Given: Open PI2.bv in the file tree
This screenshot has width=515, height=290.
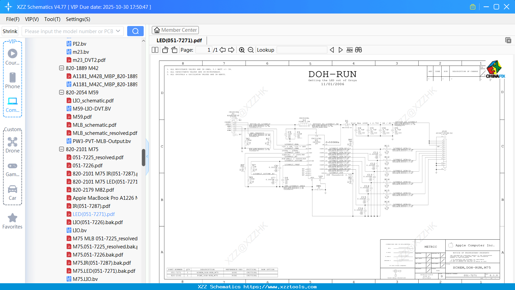Looking at the screenshot, I should [x=79, y=44].
